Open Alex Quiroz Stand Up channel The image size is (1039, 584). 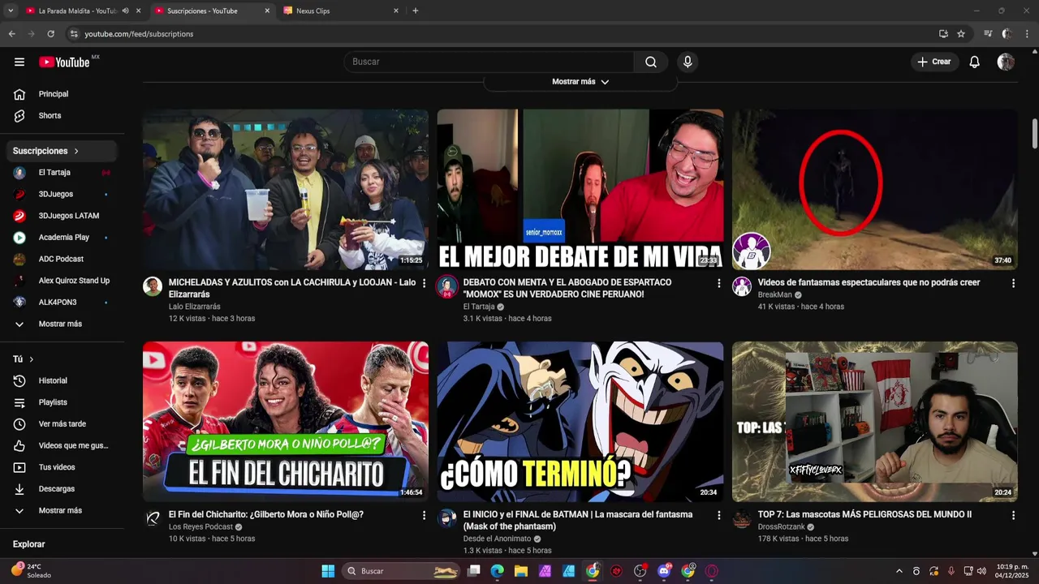[63, 281]
